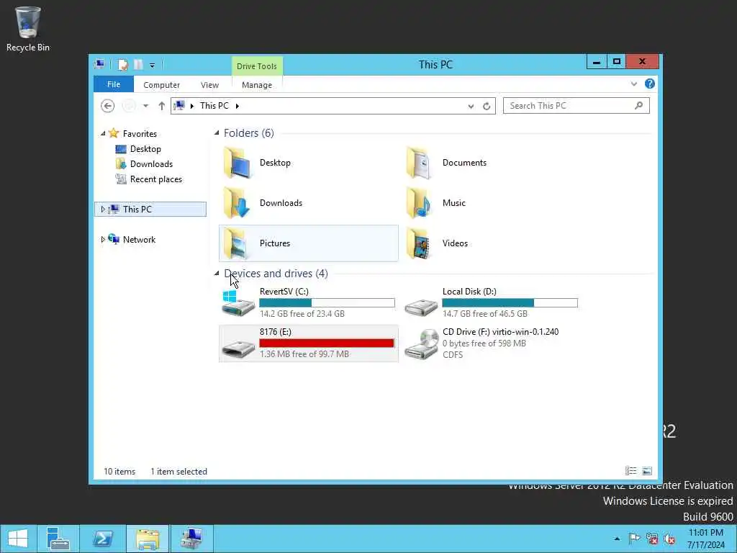Go back with the Back arrow
Image resolution: width=737 pixels, height=553 pixels.
coord(108,106)
